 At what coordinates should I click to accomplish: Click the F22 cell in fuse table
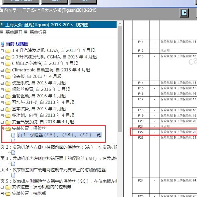141,132
